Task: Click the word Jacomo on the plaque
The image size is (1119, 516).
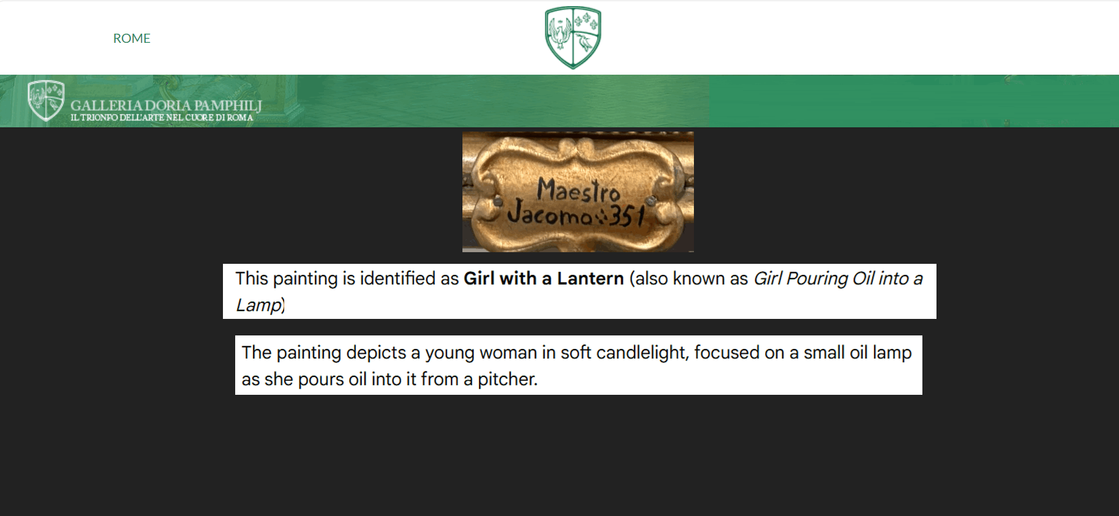Action: 549,214
